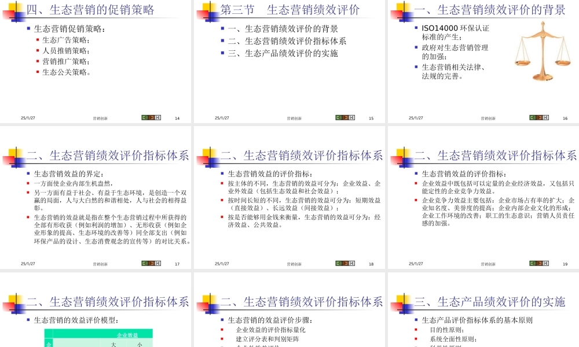Select the previous-slide arrow on slide 17

pos(145,262)
